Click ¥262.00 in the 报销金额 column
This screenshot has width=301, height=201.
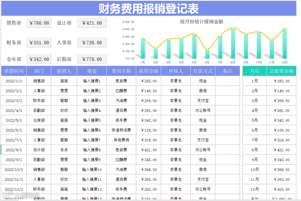tap(149, 189)
